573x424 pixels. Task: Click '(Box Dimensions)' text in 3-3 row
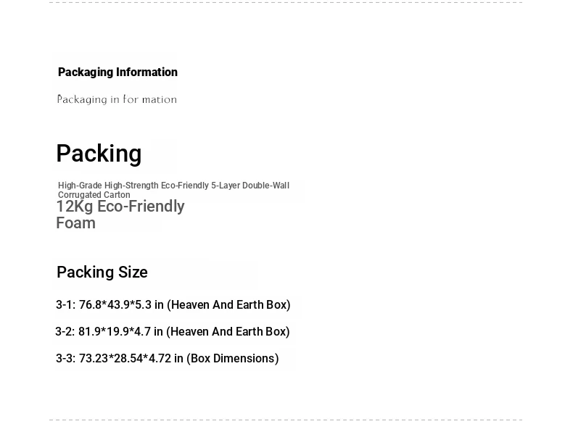click(x=232, y=358)
